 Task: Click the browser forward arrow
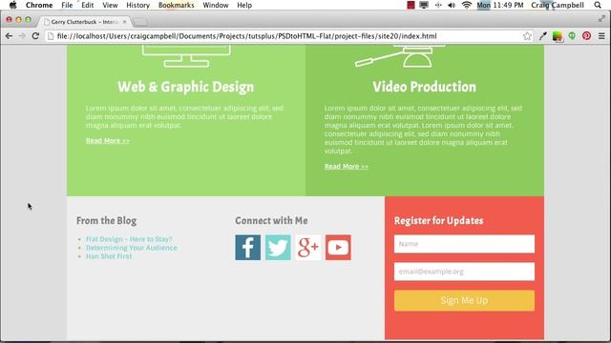click(x=22, y=36)
